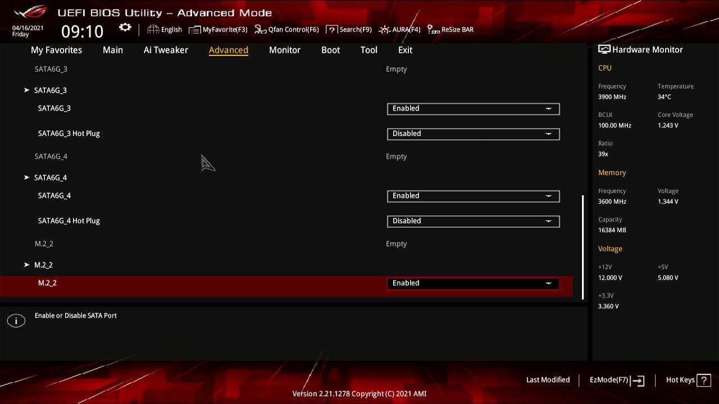This screenshot has height=404, width=719.
Task: Click ReSize BAR label
Action: 457,29
